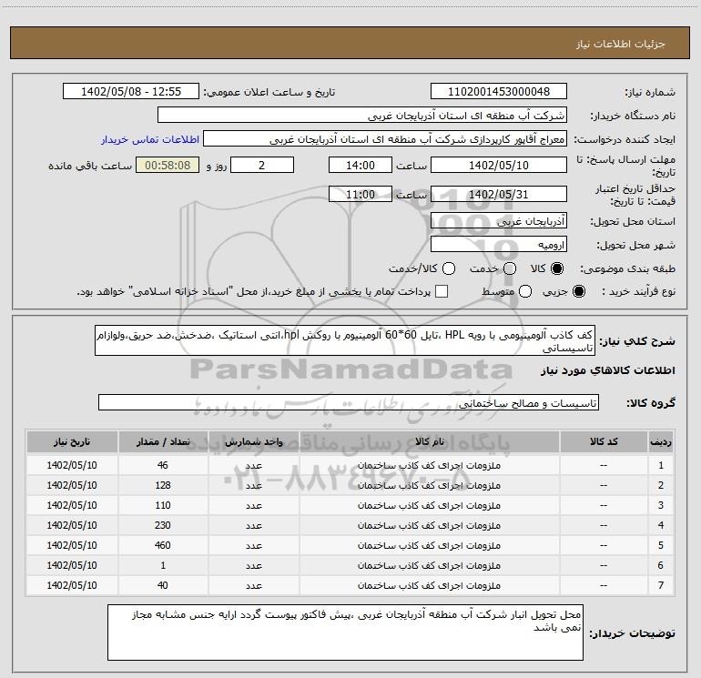Click the شهر محل تحویل field ارومیه

click(499, 245)
